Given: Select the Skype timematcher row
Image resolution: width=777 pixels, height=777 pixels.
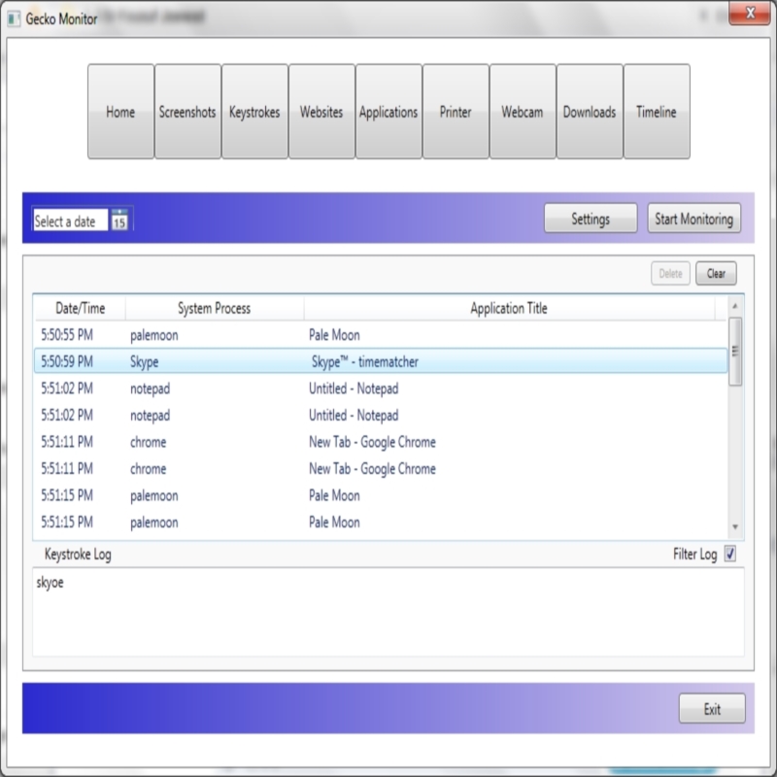Looking at the screenshot, I should [x=381, y=361].
